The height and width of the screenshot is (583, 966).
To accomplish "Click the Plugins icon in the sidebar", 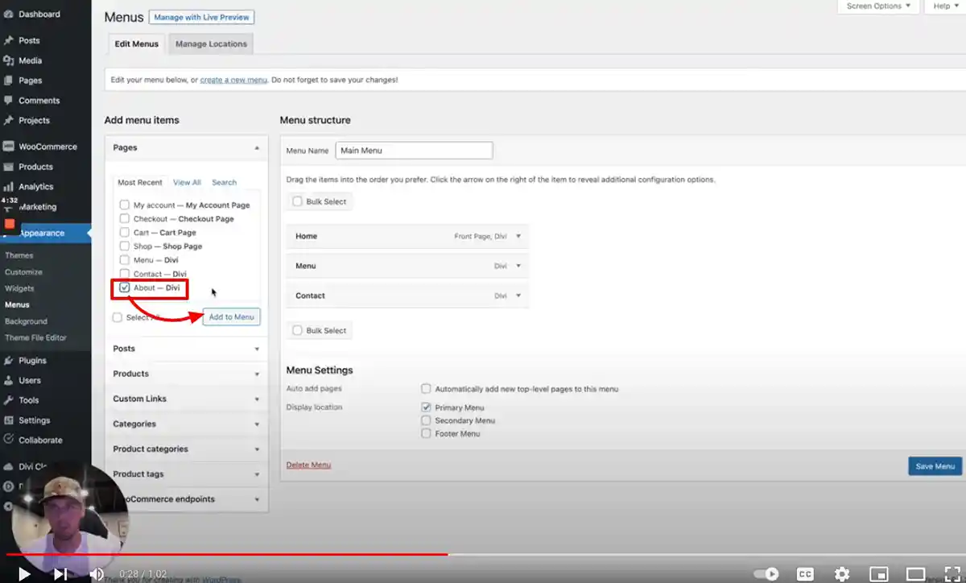I will coord(8,361).
